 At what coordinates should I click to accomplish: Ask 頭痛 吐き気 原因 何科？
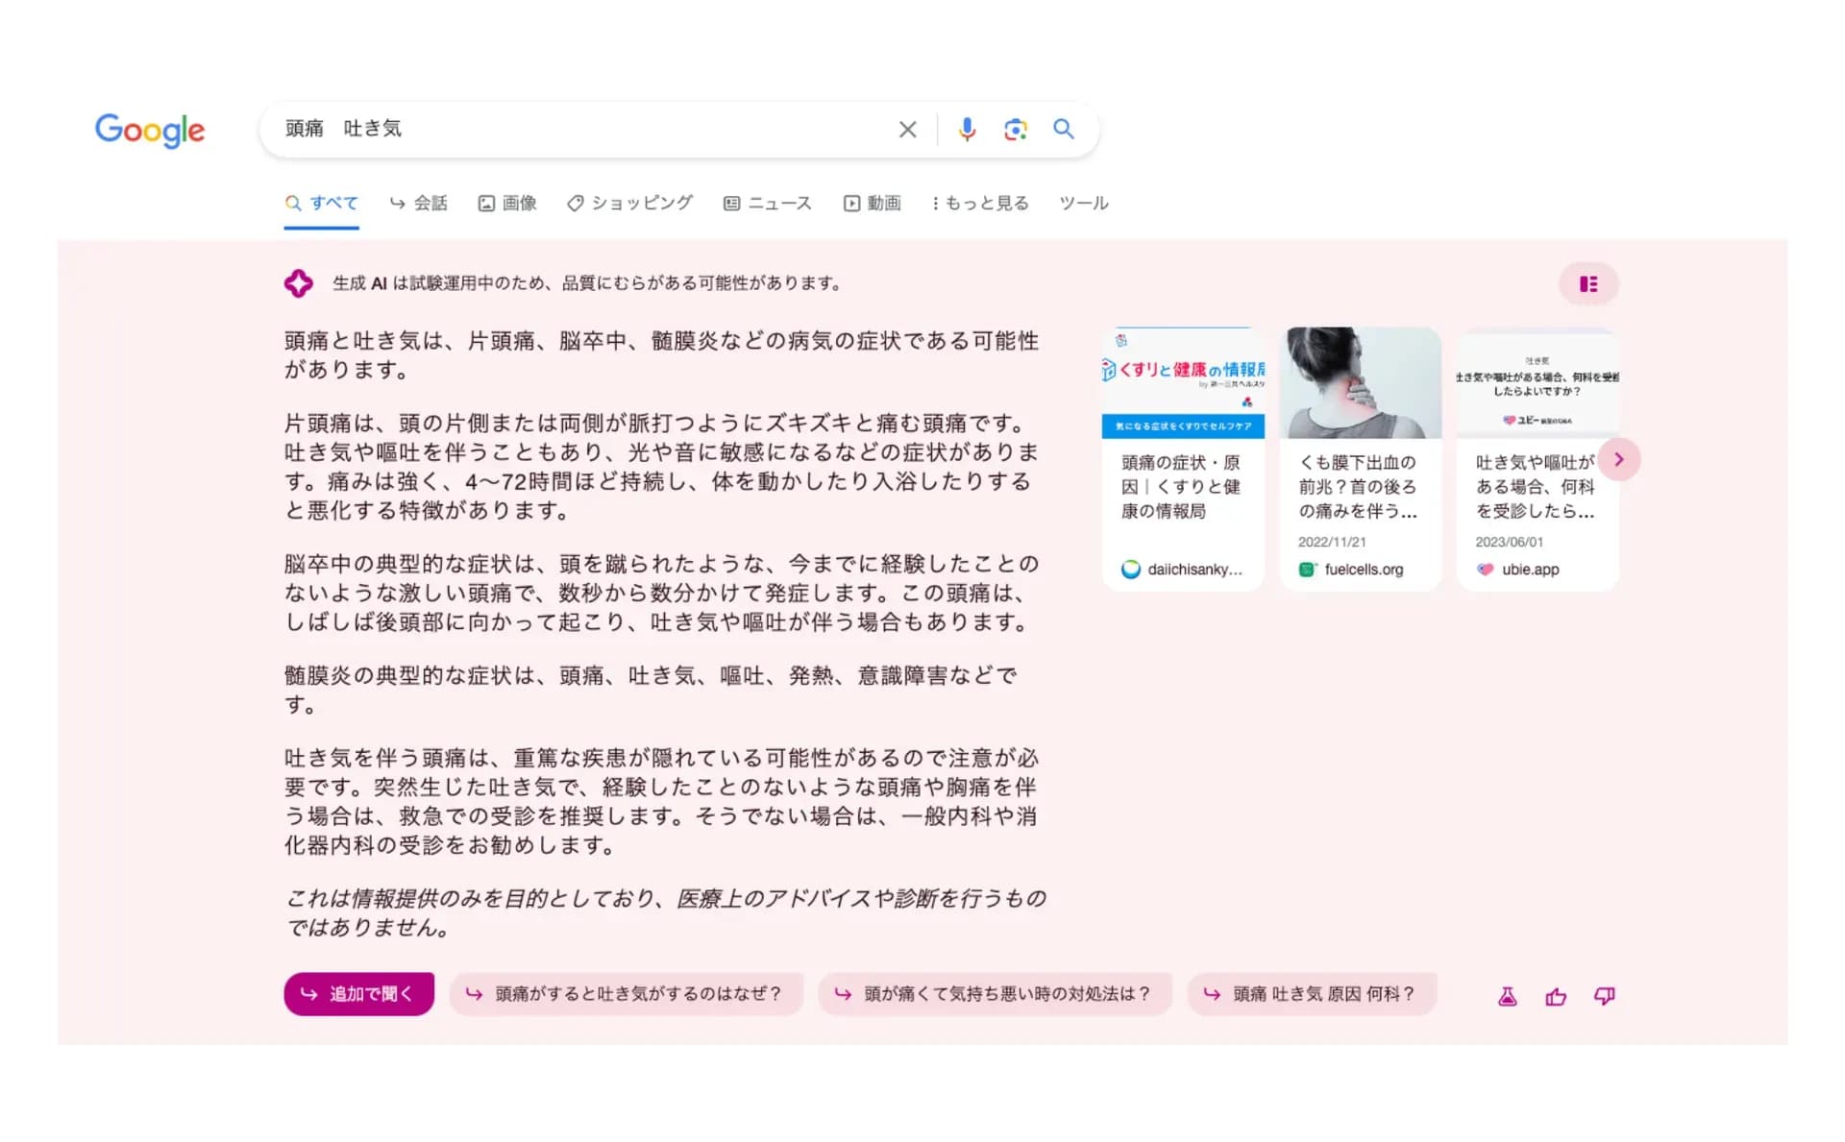(x=1313, y=994)
